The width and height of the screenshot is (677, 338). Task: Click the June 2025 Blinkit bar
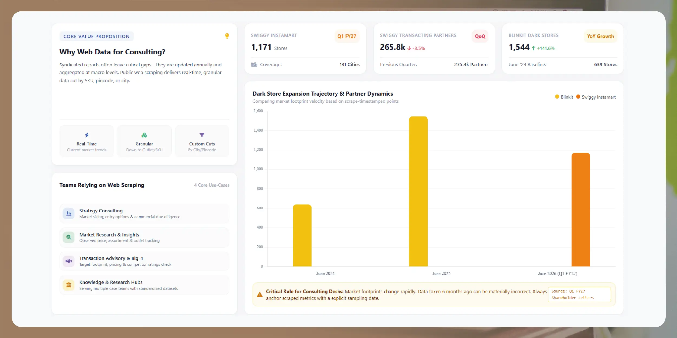(x=418, y=191)
